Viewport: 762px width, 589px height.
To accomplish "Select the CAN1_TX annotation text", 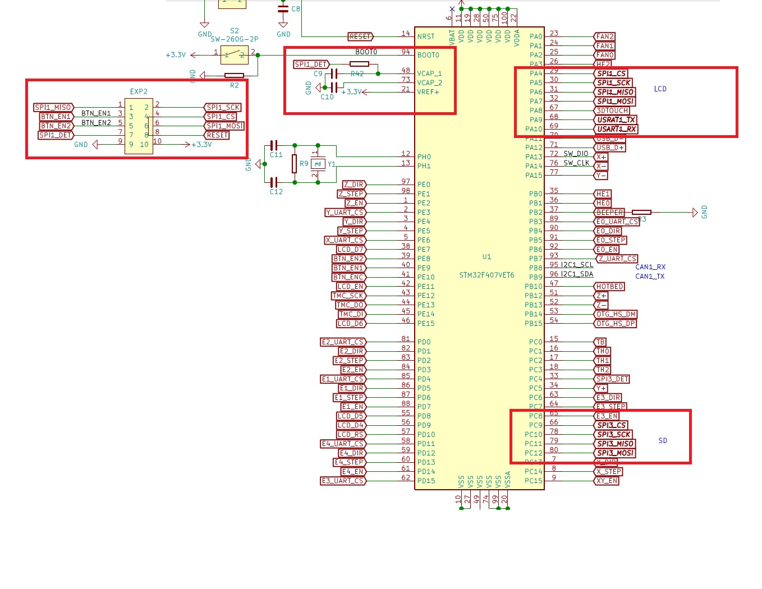I will coord(650,277).
